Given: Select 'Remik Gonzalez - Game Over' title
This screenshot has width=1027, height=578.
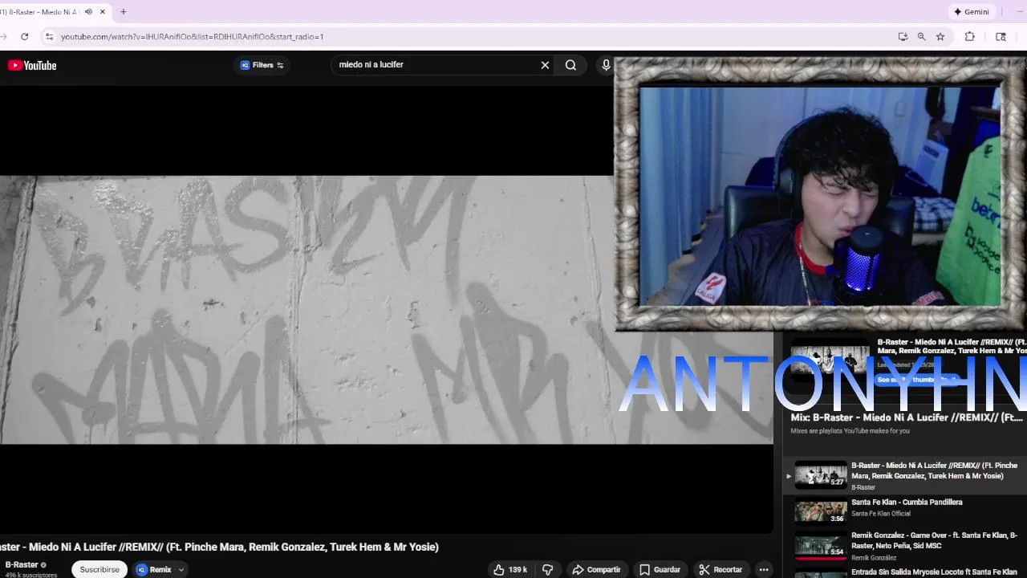Looking at the screenshot, I should [934, 539].
